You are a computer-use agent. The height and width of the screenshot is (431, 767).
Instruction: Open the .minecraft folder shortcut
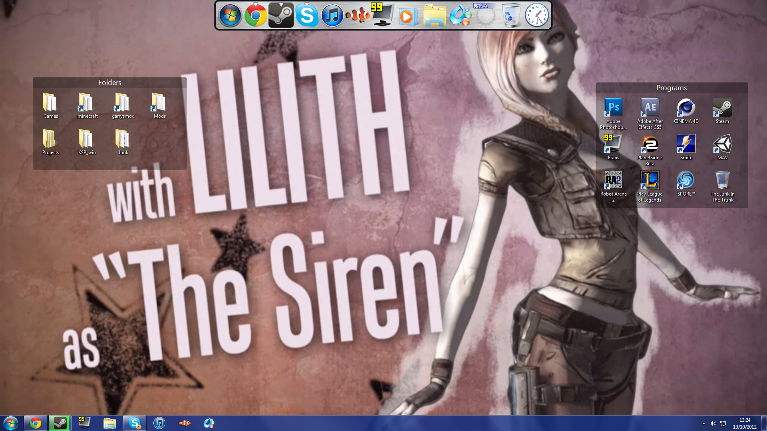click(x=87, y=106)
